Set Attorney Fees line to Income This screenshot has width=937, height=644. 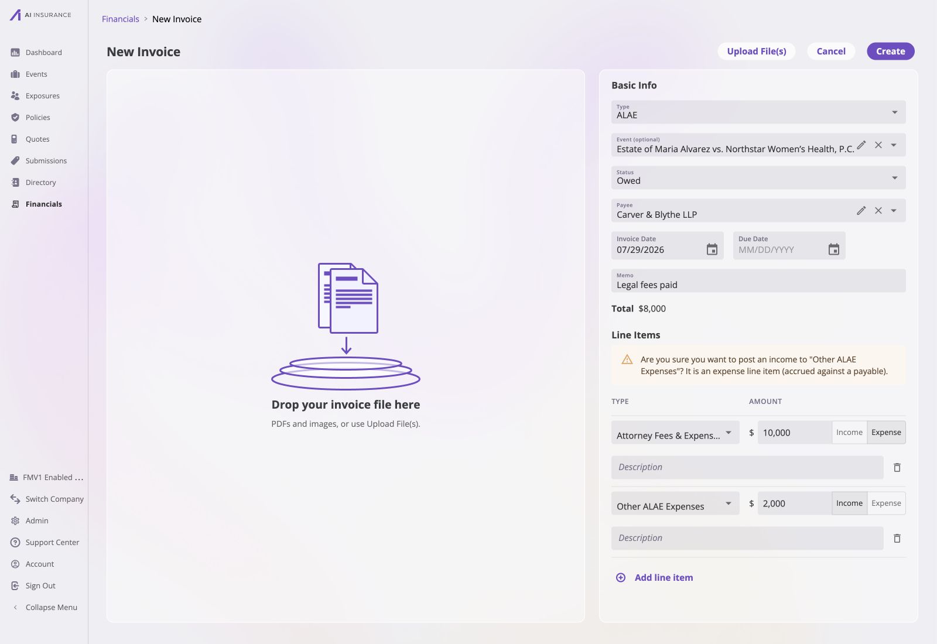point(849,433)
